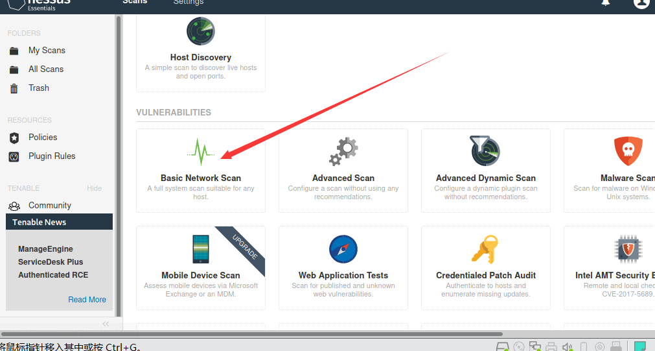Select the Malware Scan skull shield icon
The image size is (655, 351).
pos(628,151)
